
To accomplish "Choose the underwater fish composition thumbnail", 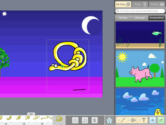I will 140,35.
